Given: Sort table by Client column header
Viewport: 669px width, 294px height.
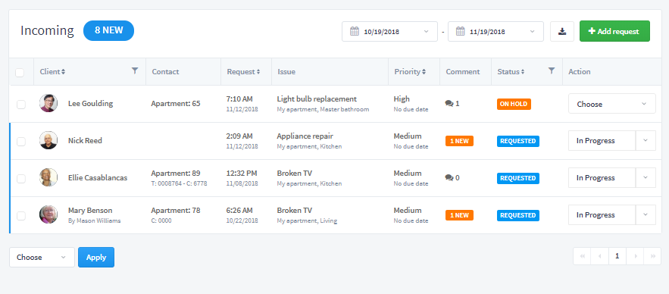Looking at the screenshot, I should coord(52,72).
